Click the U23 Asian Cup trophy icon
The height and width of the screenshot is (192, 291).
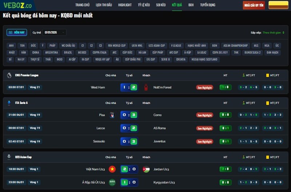9,157
